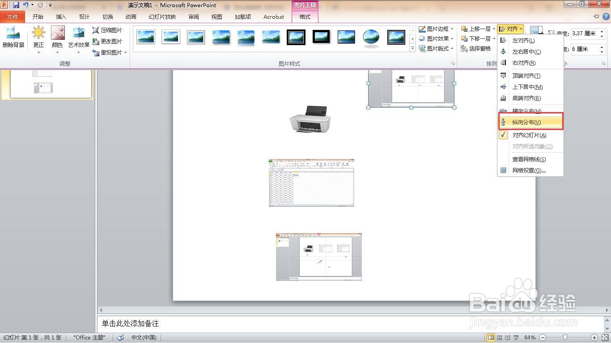
Task: Open the 艺术效果 artistic effects tool
Action: point(79,39)
